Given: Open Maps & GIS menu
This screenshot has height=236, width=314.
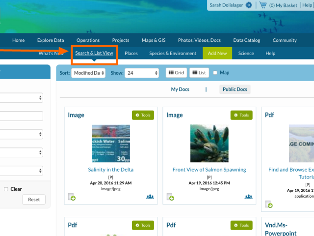Looking at the screenshot, I should (154, 40).
